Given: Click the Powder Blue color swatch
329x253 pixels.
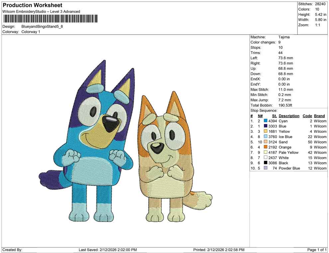Looking at the screenshot, I should point(265,168).
